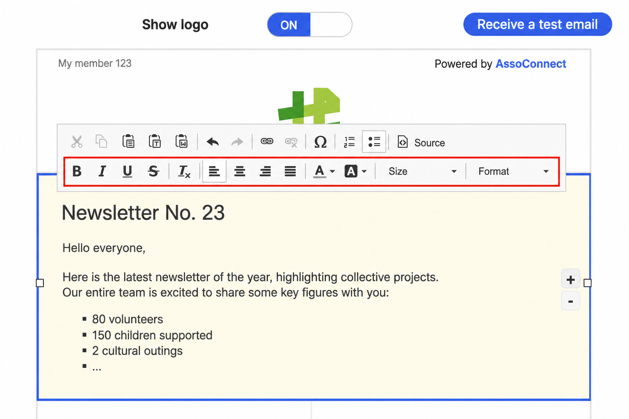Toggle bold formatting

[77, 171]
